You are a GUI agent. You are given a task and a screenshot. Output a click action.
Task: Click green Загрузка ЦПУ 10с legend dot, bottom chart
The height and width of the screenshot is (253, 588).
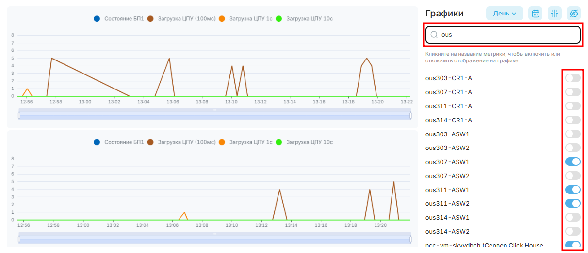279,142
